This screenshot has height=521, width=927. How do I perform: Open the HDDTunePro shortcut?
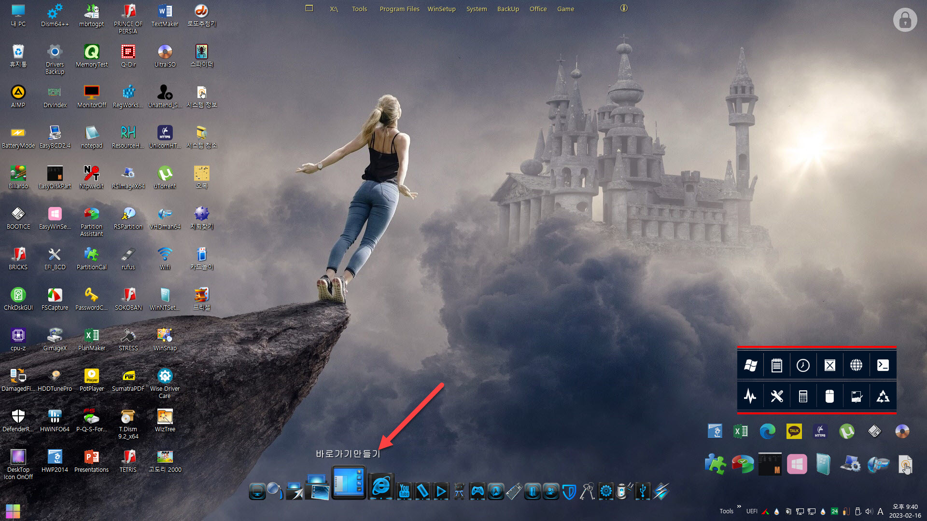(55, 380)
